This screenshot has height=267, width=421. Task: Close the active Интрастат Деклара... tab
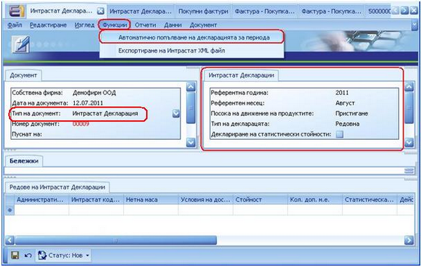(x=101, y=11)
